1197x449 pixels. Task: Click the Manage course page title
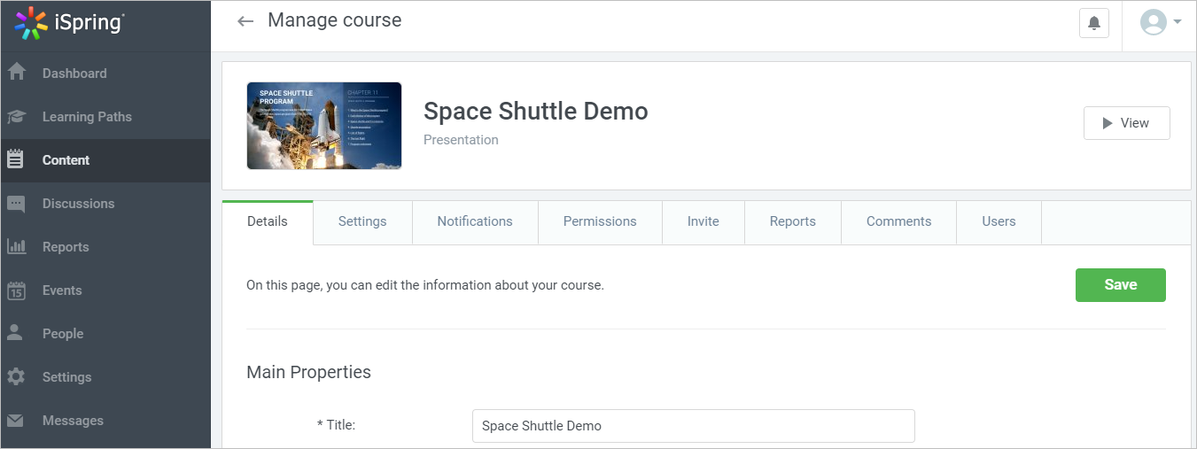pyautogui.click(x=335, y=20)
